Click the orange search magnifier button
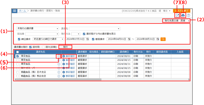 point(163,39)
